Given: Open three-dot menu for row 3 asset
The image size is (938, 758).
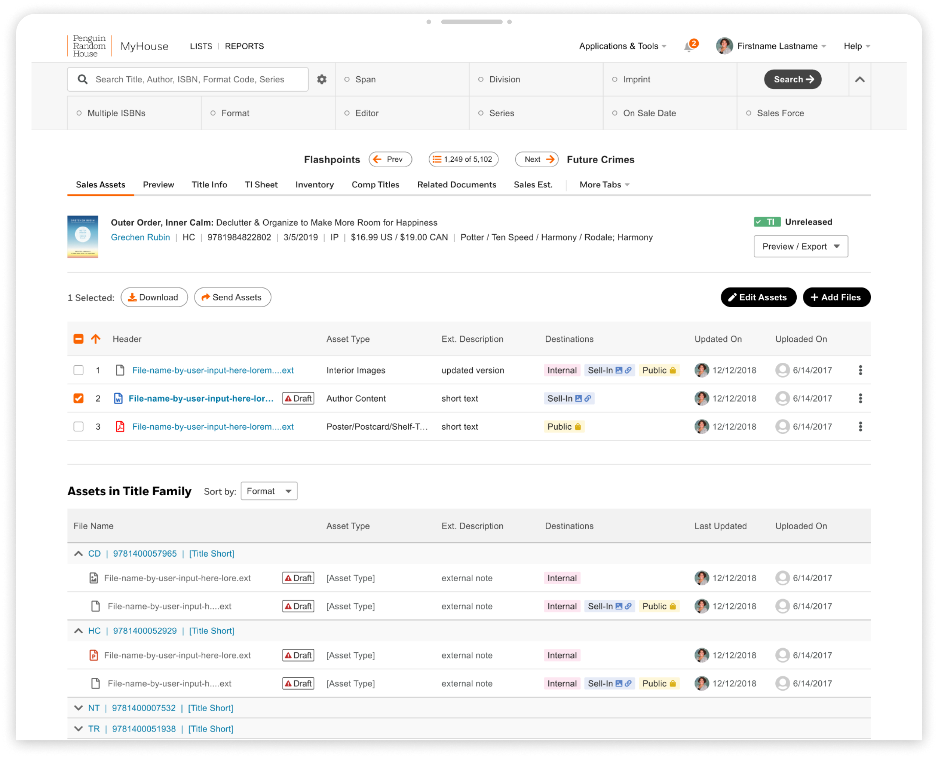Looking at the screenshot, I should tap(860, 427).
